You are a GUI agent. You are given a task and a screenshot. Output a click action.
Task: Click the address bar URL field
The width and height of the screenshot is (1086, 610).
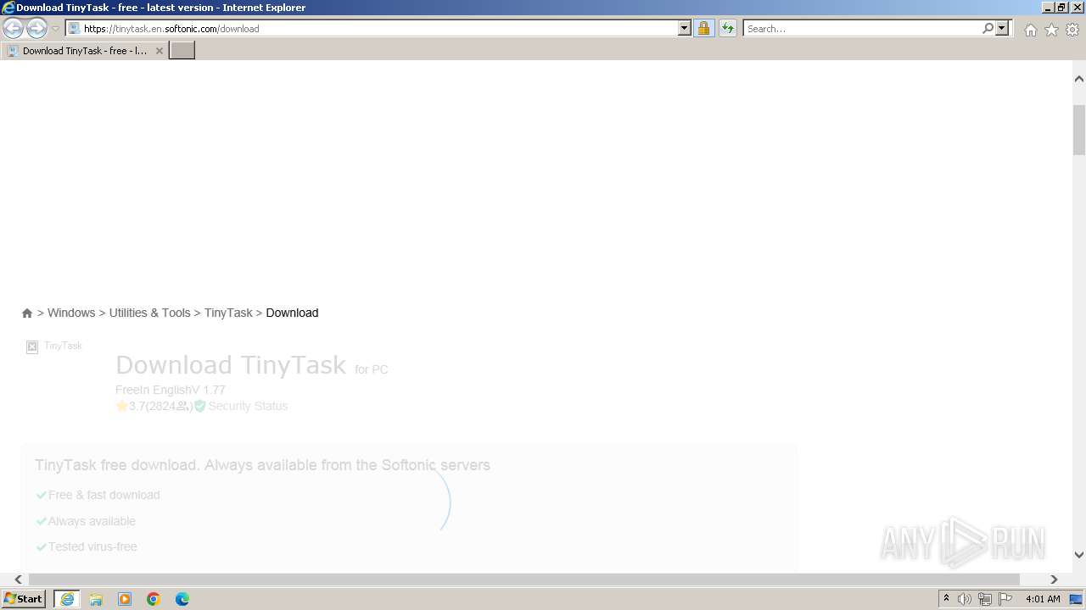372,28
